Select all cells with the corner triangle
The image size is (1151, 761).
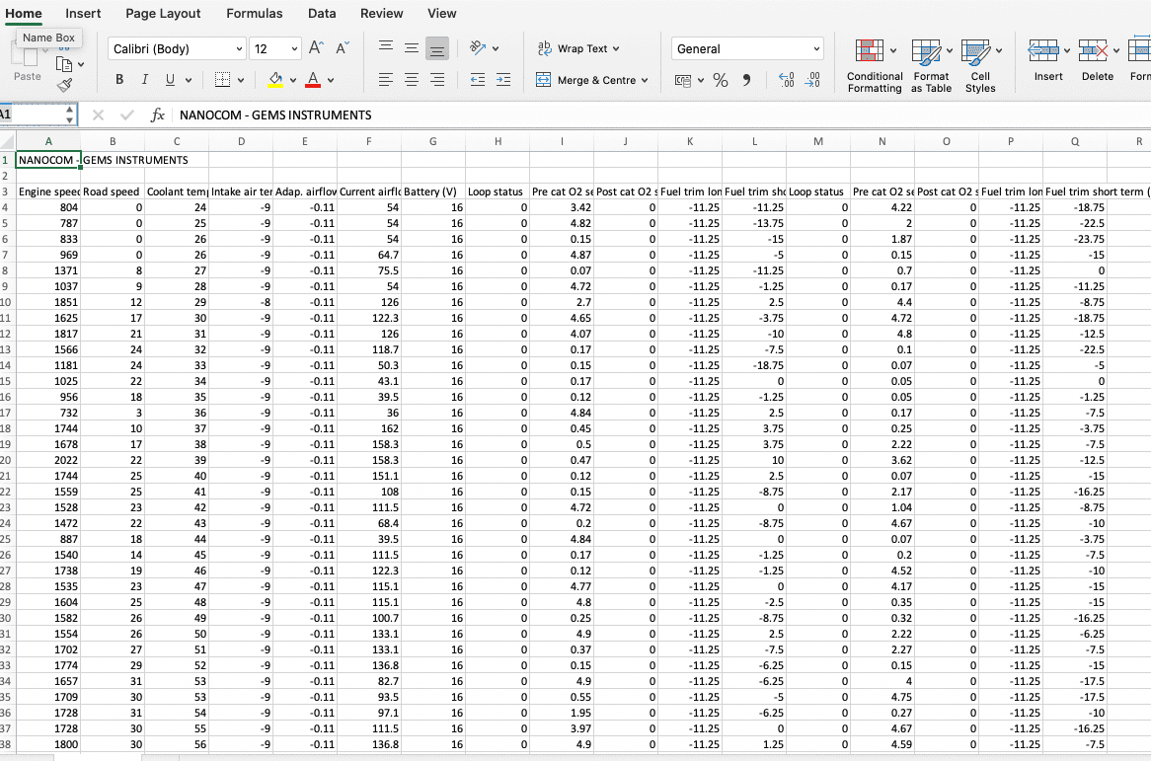tap(8, 141)
